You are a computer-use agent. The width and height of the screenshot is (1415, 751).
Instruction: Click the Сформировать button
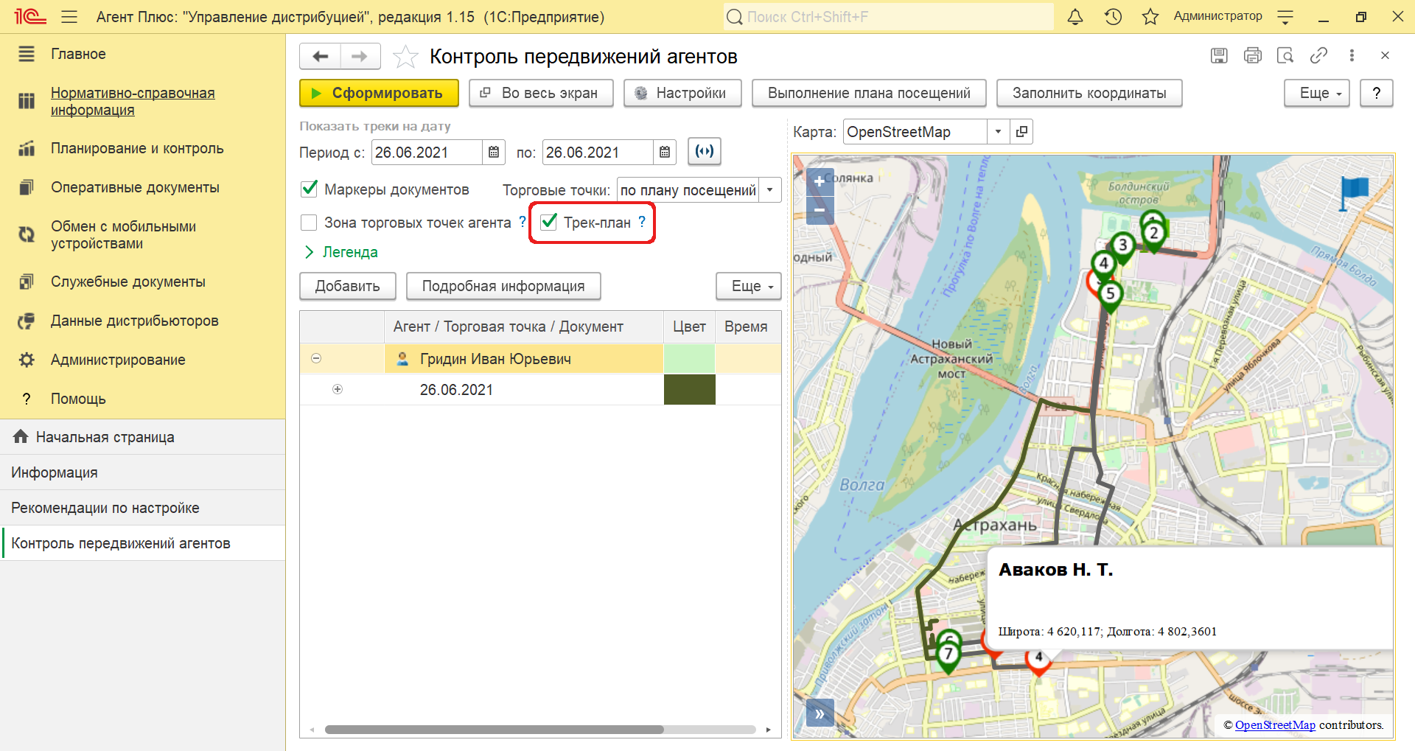[379, 93]
